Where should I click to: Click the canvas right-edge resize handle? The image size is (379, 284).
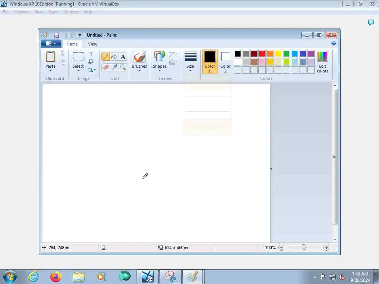[271, 169]
